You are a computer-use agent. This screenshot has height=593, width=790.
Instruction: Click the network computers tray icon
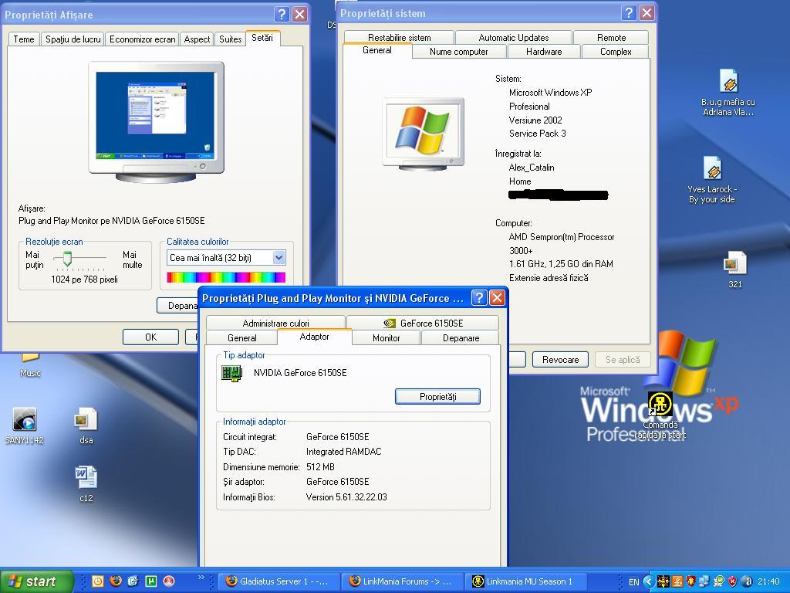click(704, 581)
